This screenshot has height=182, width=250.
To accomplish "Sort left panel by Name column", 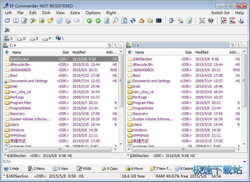I will coord(17,52).
